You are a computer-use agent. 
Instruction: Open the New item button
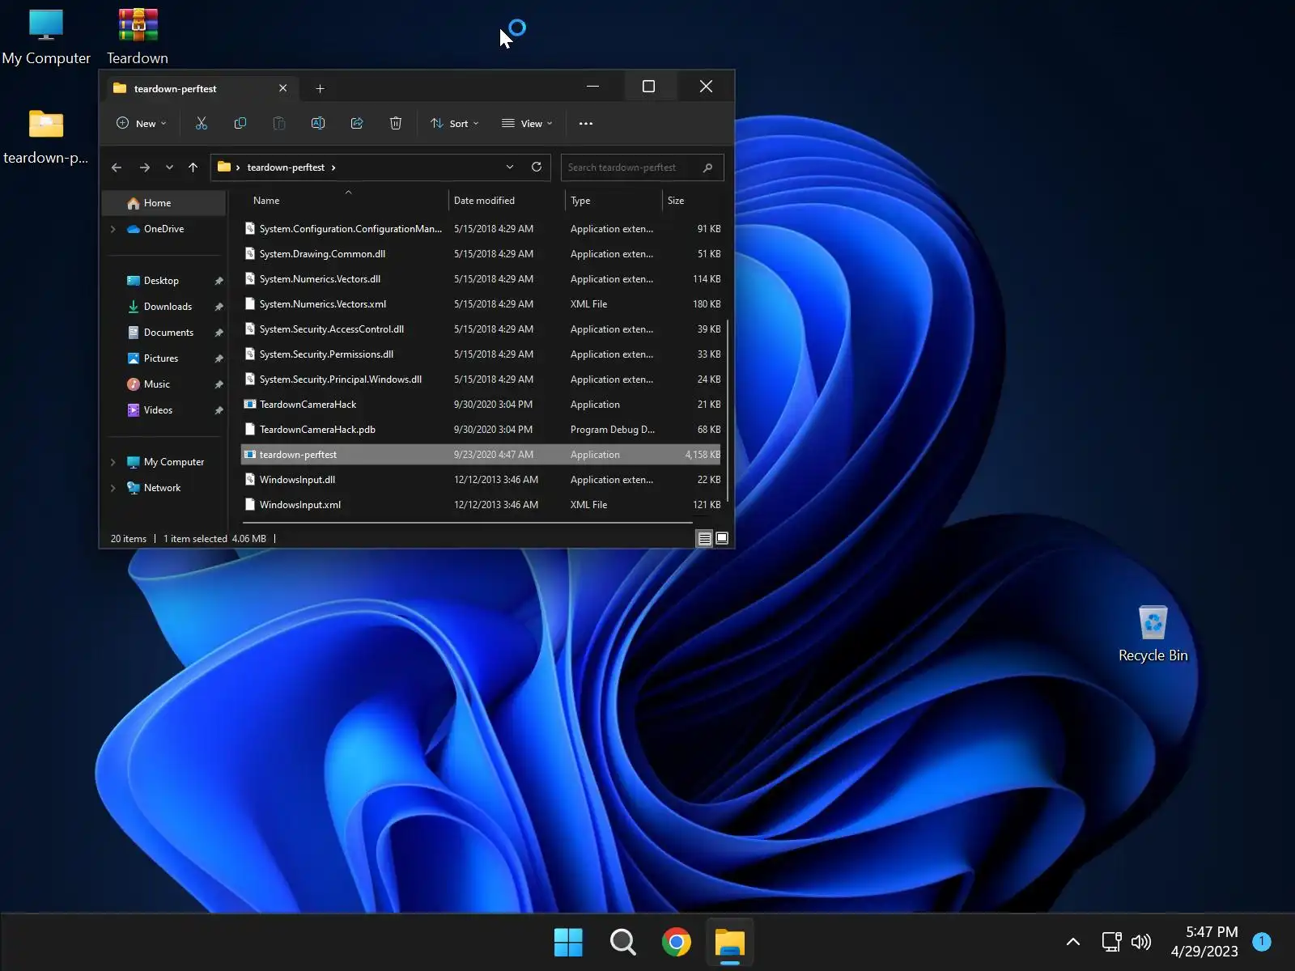click(142, 124)
